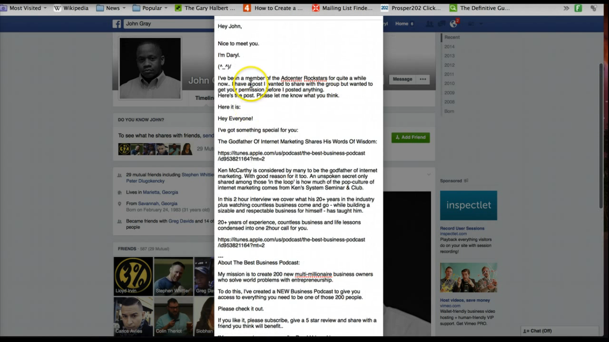Open the Wikipedia bookmark
The height and width of the screenshot is (342, 609).
click(x=71, y=8)
